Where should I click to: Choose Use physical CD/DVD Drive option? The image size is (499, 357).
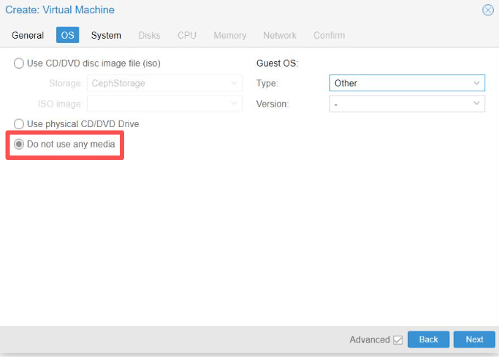pyautogui.click(x=19, y=123)
